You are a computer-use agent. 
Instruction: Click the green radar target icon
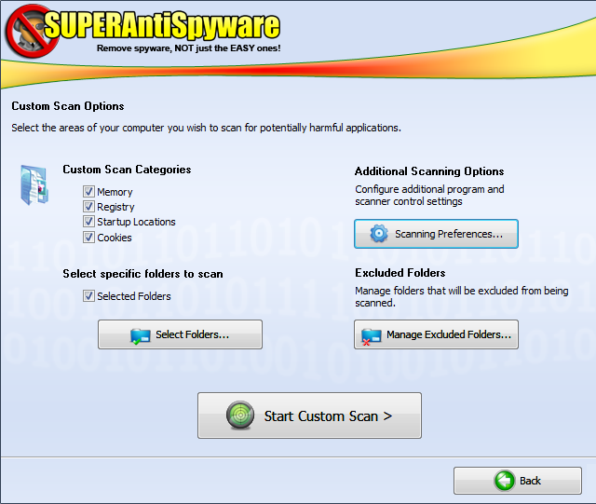coord(240,415)
